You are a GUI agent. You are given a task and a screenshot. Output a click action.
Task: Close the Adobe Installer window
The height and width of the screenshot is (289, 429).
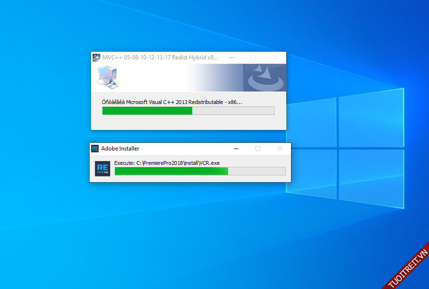pos(280,149)
